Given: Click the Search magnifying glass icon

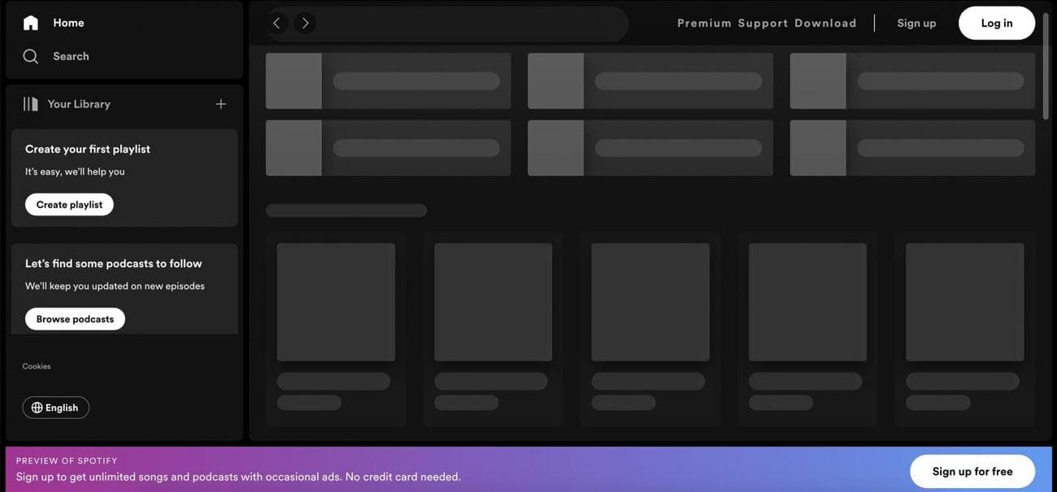Looking at the screenshot, I should coord(31,56).
